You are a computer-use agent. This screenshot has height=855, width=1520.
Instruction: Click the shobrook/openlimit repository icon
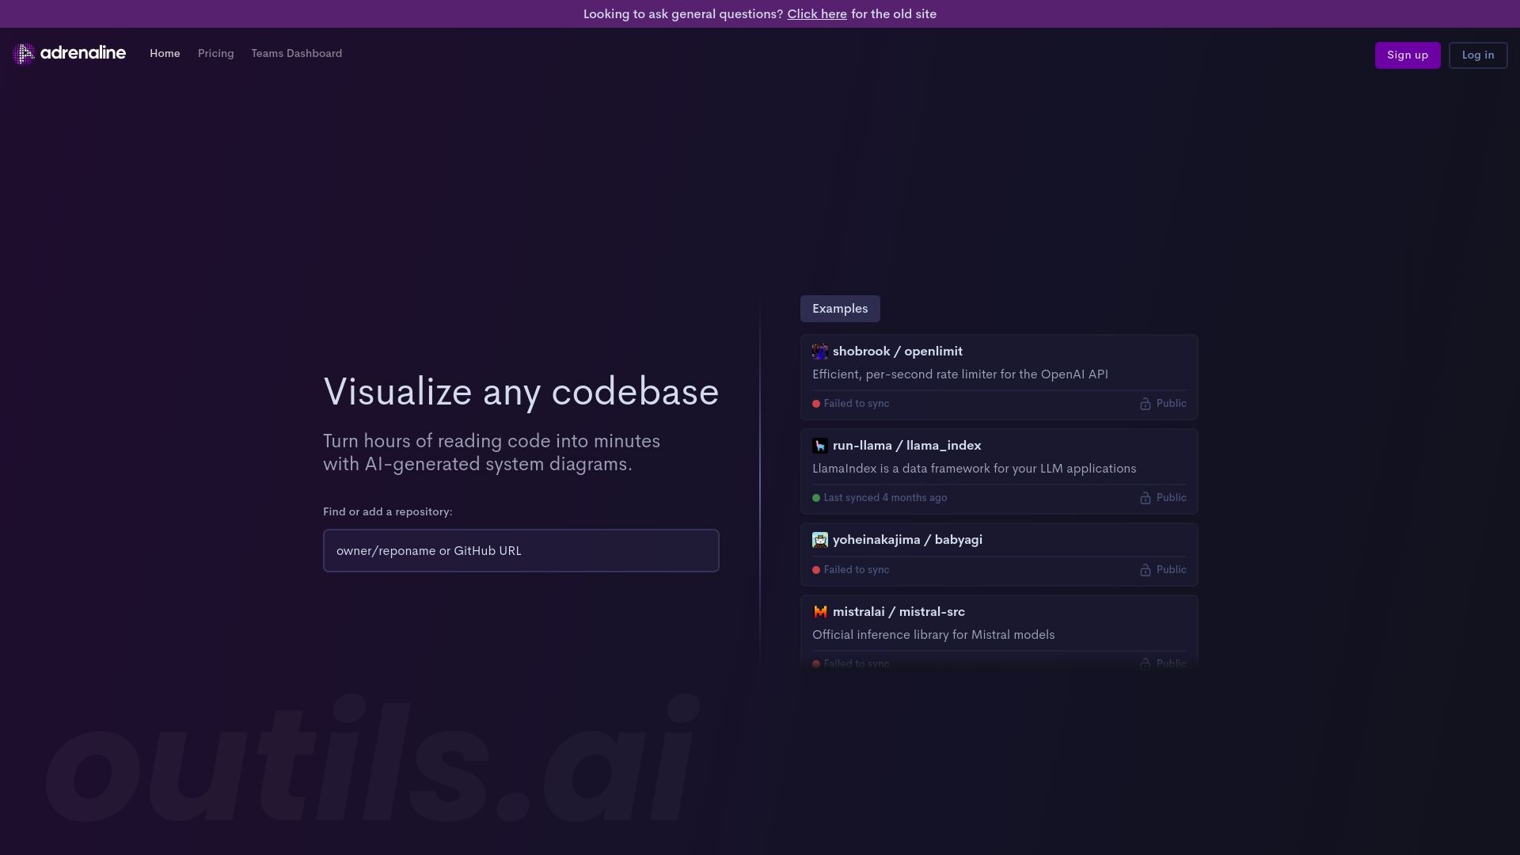click(819, 351)
